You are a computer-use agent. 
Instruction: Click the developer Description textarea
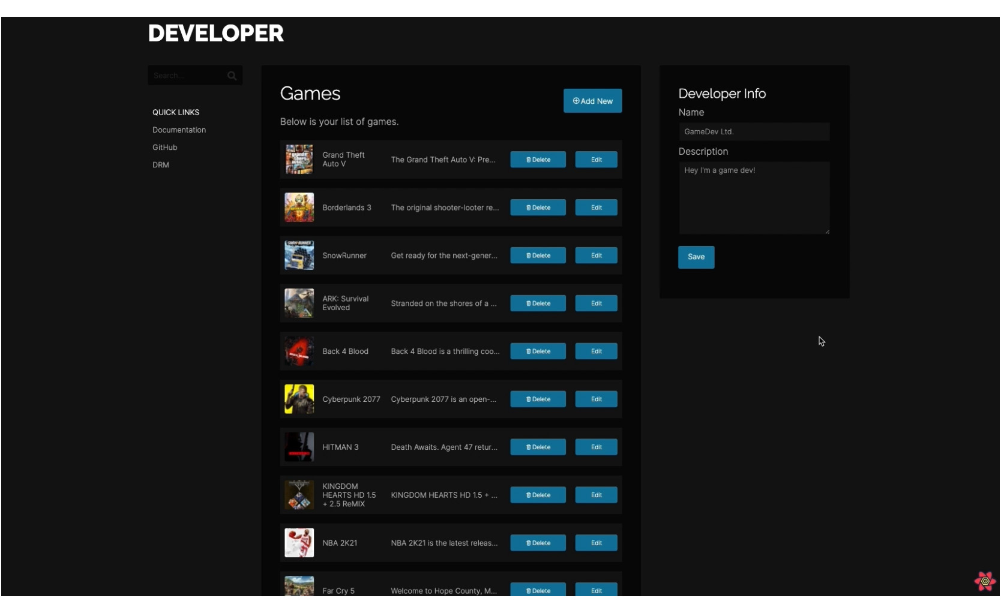(754, 198)
